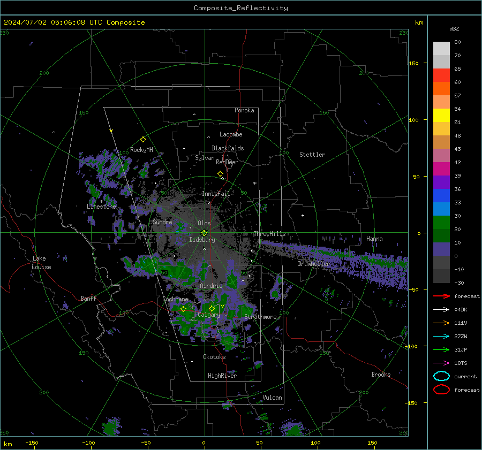This screenshot has height=450, width=482.
Task: Click the Limestone label
Action: pyautogui.click(x=101, y=207)
